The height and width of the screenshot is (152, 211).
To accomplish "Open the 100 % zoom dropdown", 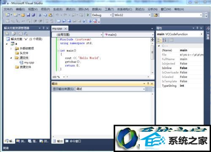I will click(64, 77).
